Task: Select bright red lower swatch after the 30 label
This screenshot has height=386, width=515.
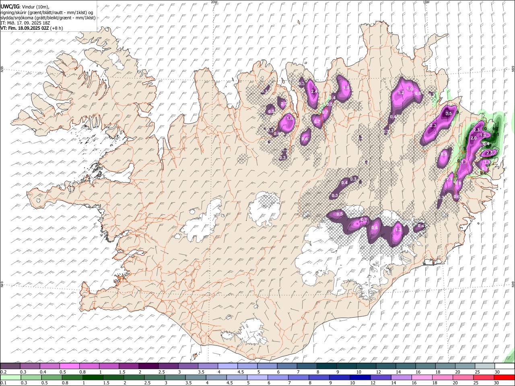Action: 505,378
